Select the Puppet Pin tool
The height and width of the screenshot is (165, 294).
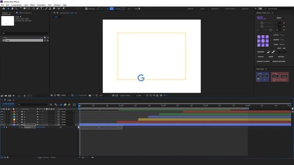point(63,9)
